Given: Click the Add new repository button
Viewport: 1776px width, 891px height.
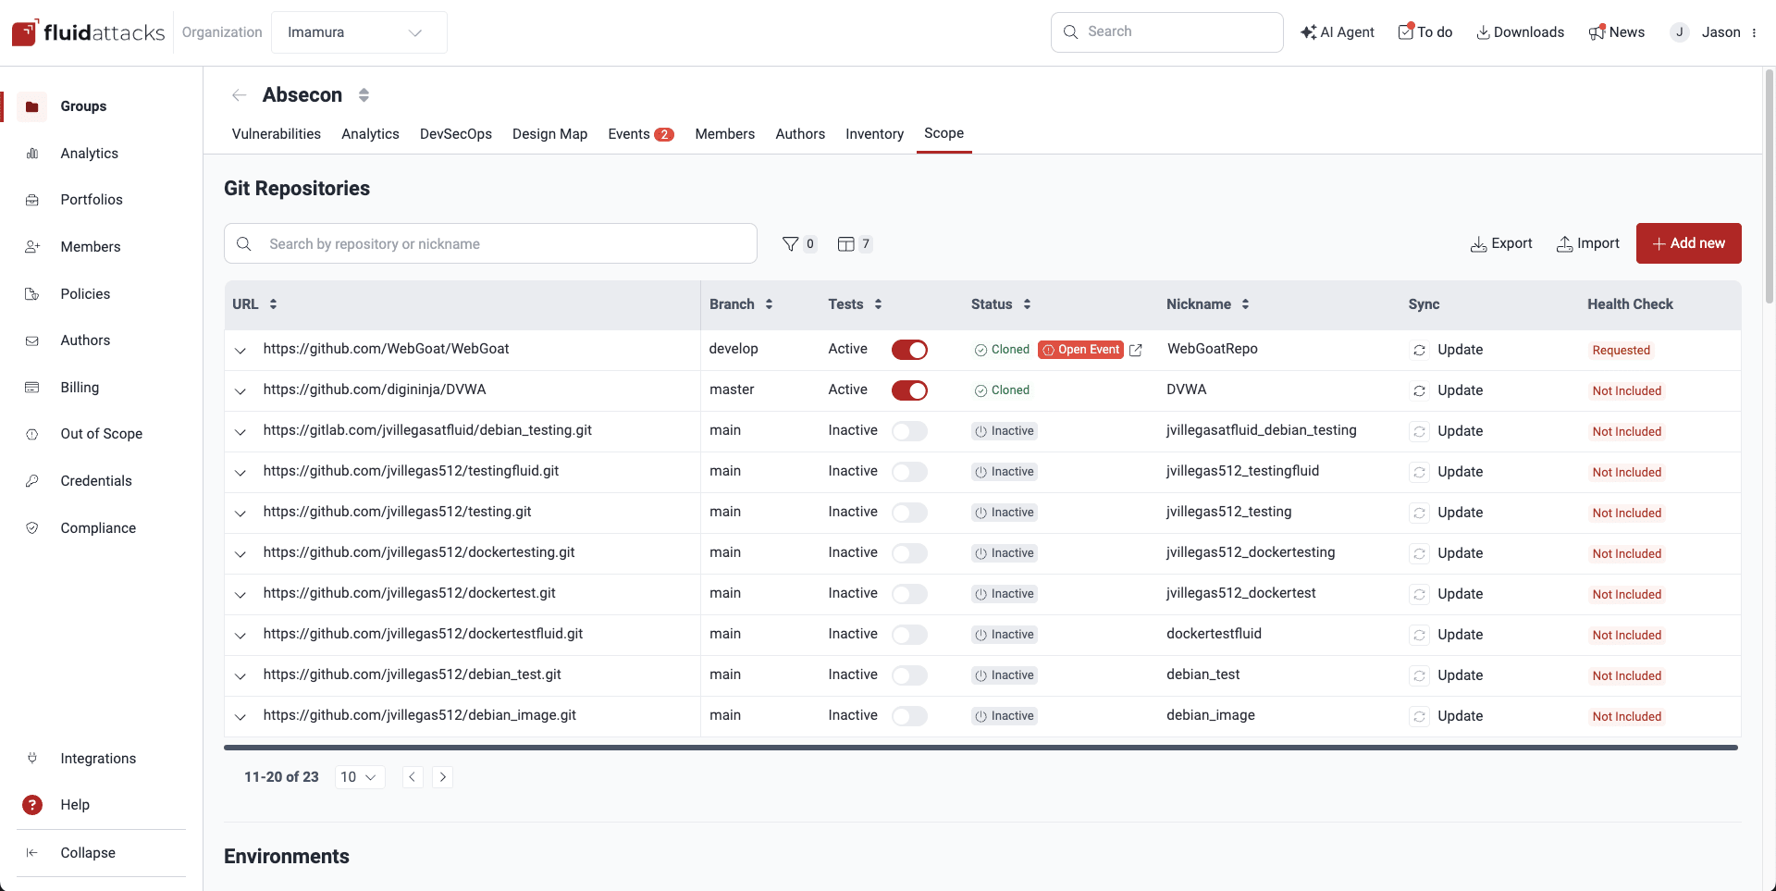Looking at the screenshot, I should [x=1688, y=242].
